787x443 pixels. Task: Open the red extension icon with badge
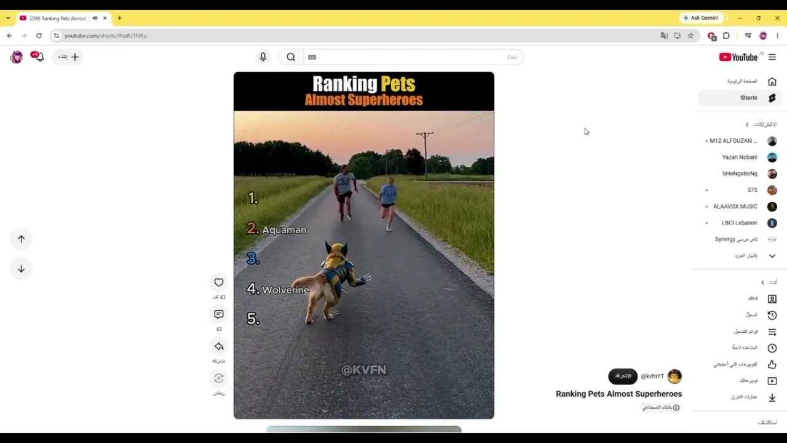pyautogui.click(x=712, y=36)
